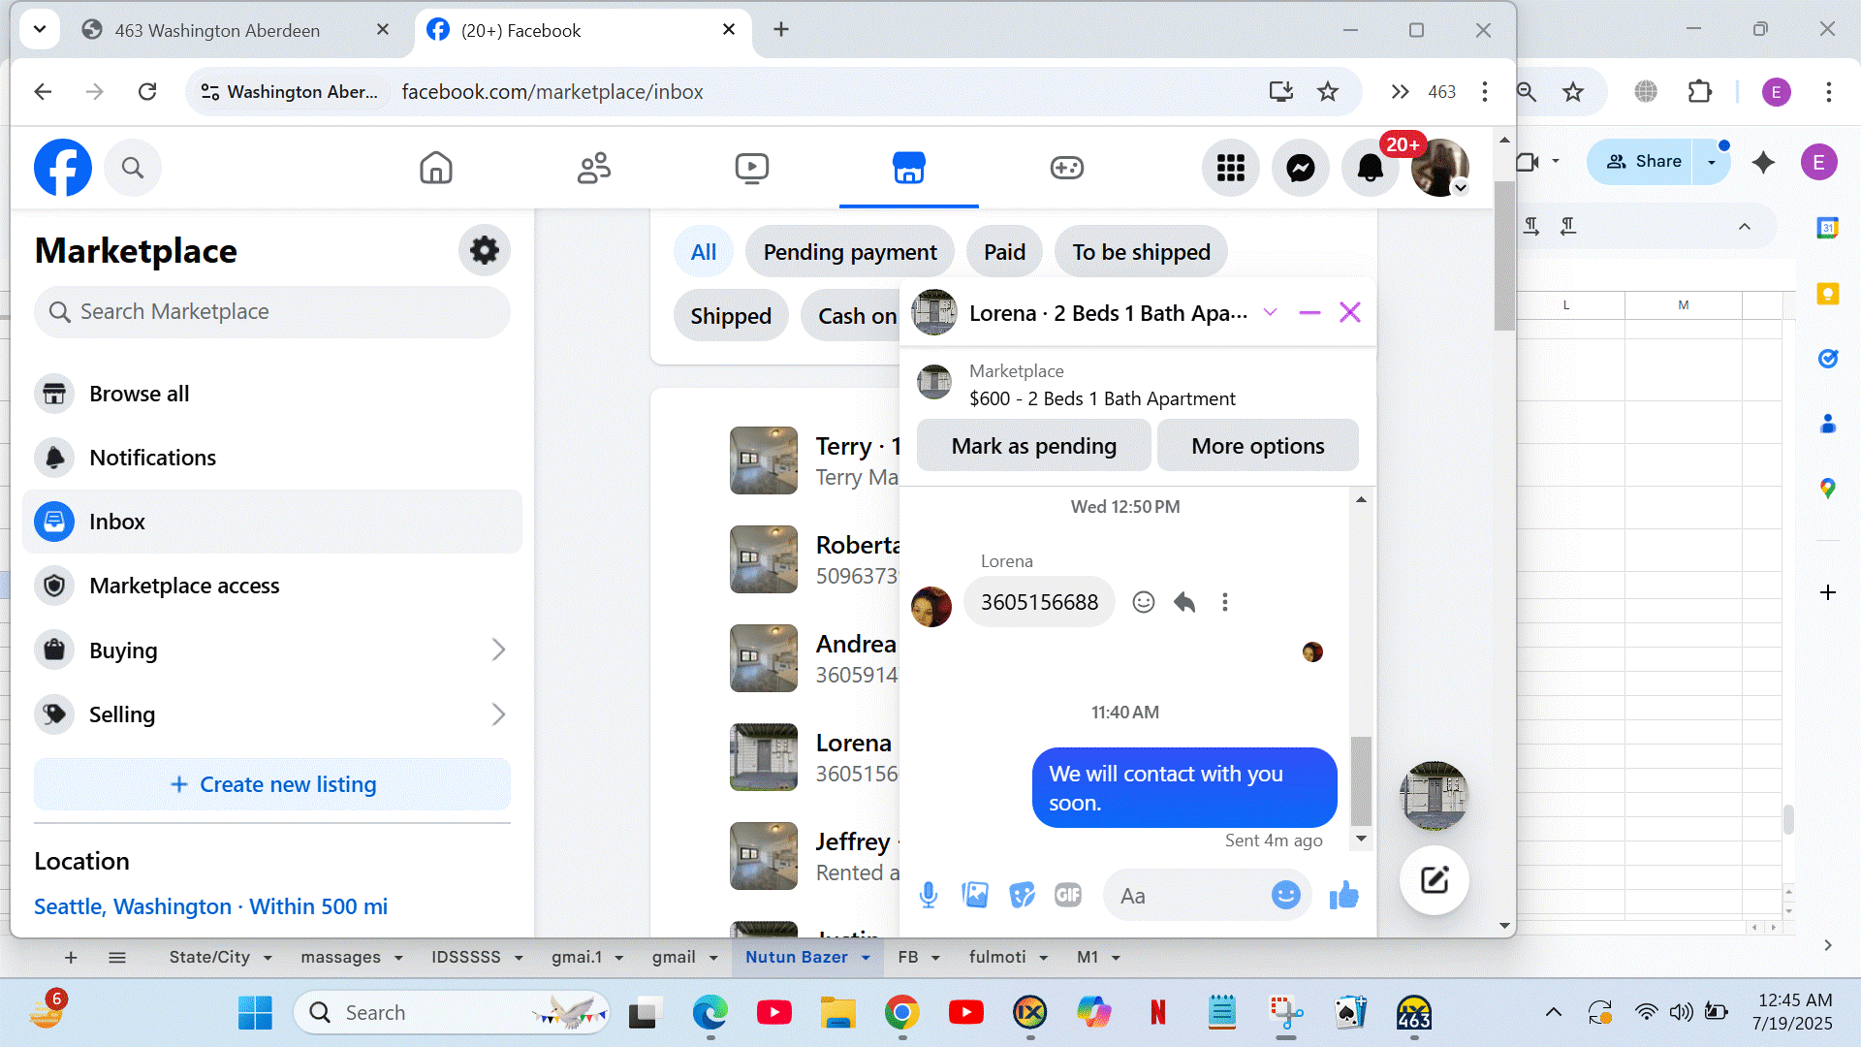Image resolution: width=1861 pixels, height=1047 pixels.
Task: Open Messenger from the top bar
Action: tap(1300, 168)
